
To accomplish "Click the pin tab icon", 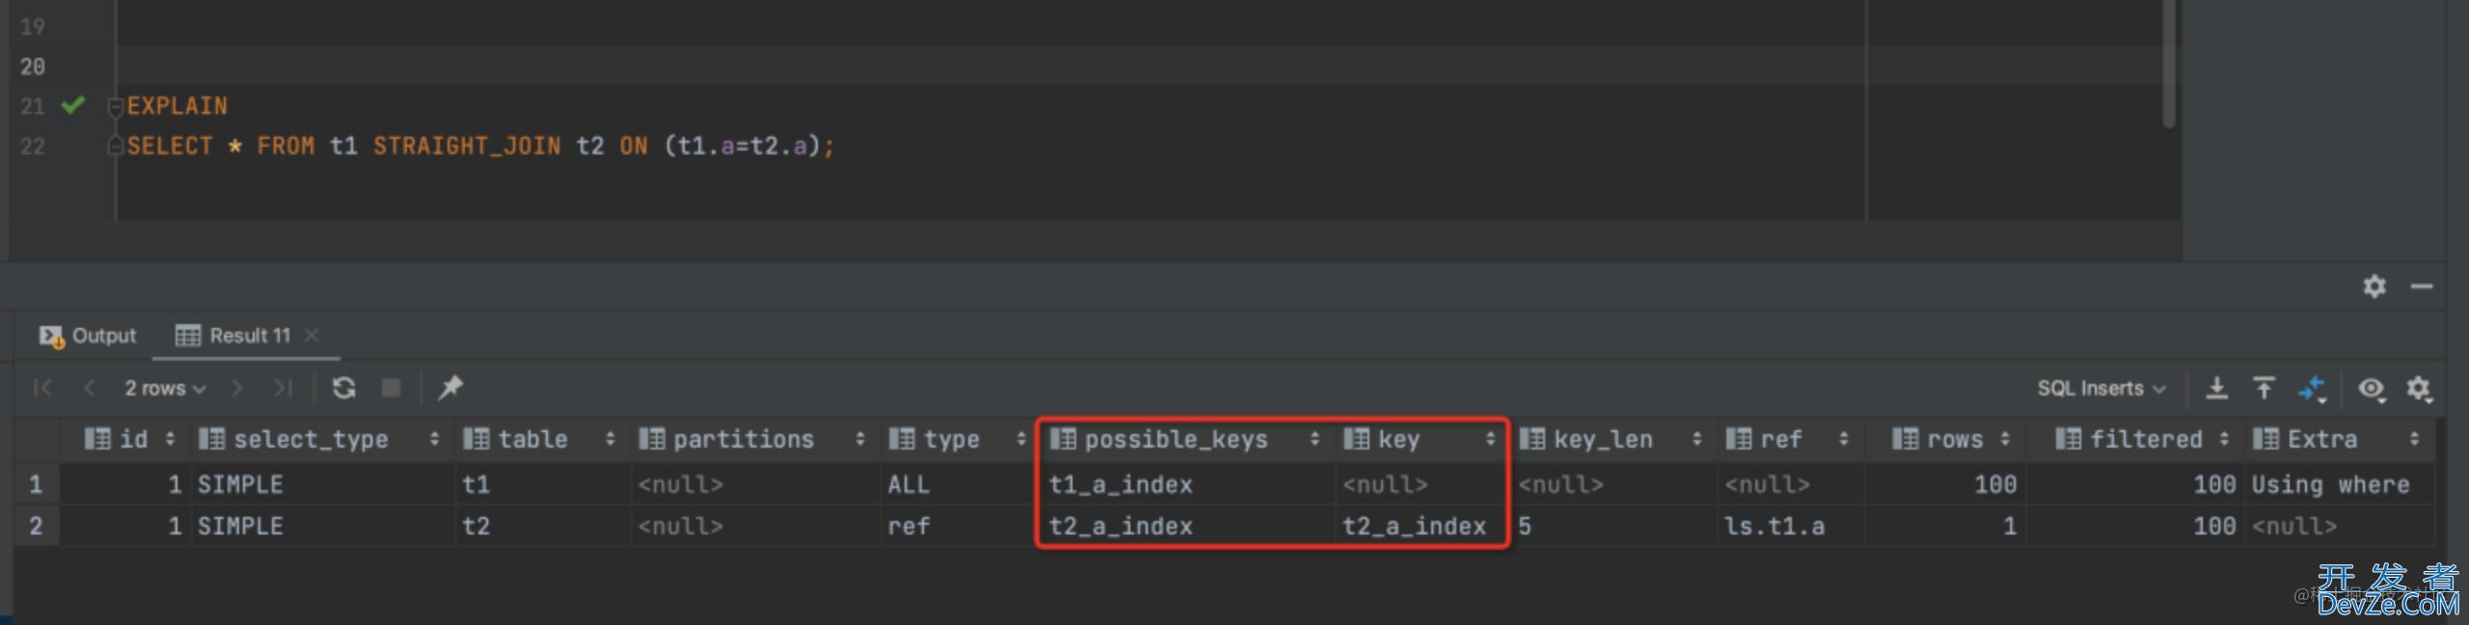I will point(450,388).
